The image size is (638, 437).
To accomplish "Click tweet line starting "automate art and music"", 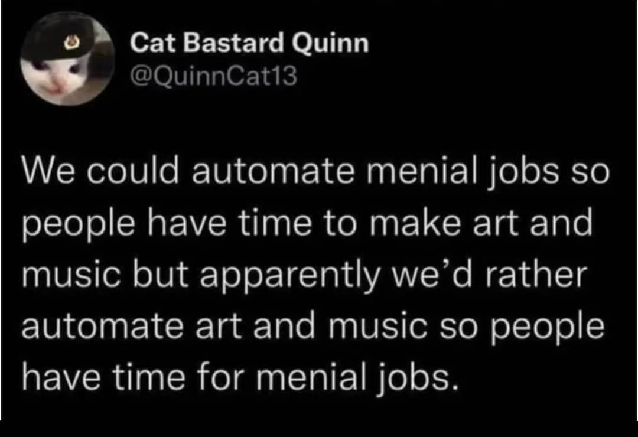I will pyautogui.click(x=313, y=328).
